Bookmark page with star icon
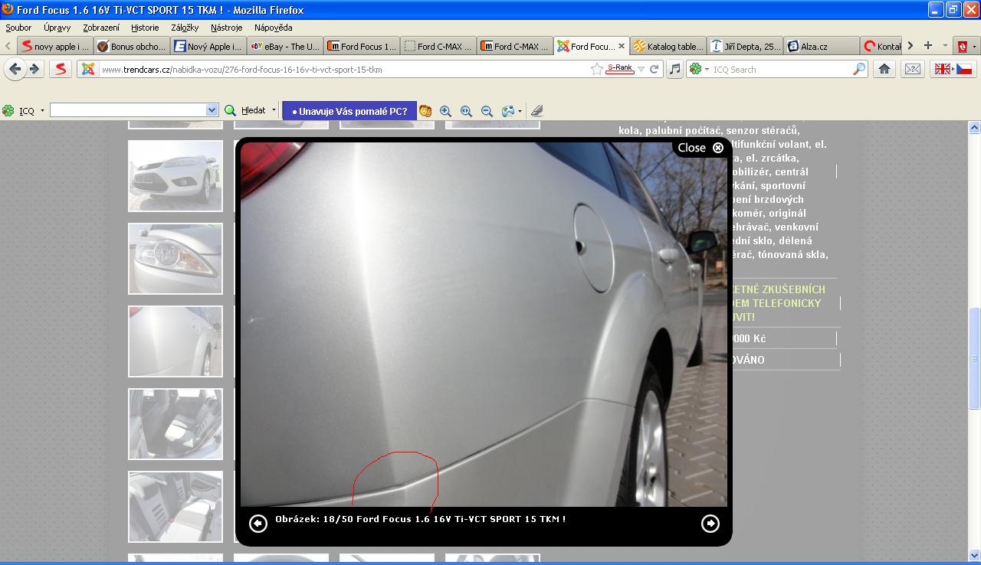The image size is (981, 565). [x=596, y=69]
